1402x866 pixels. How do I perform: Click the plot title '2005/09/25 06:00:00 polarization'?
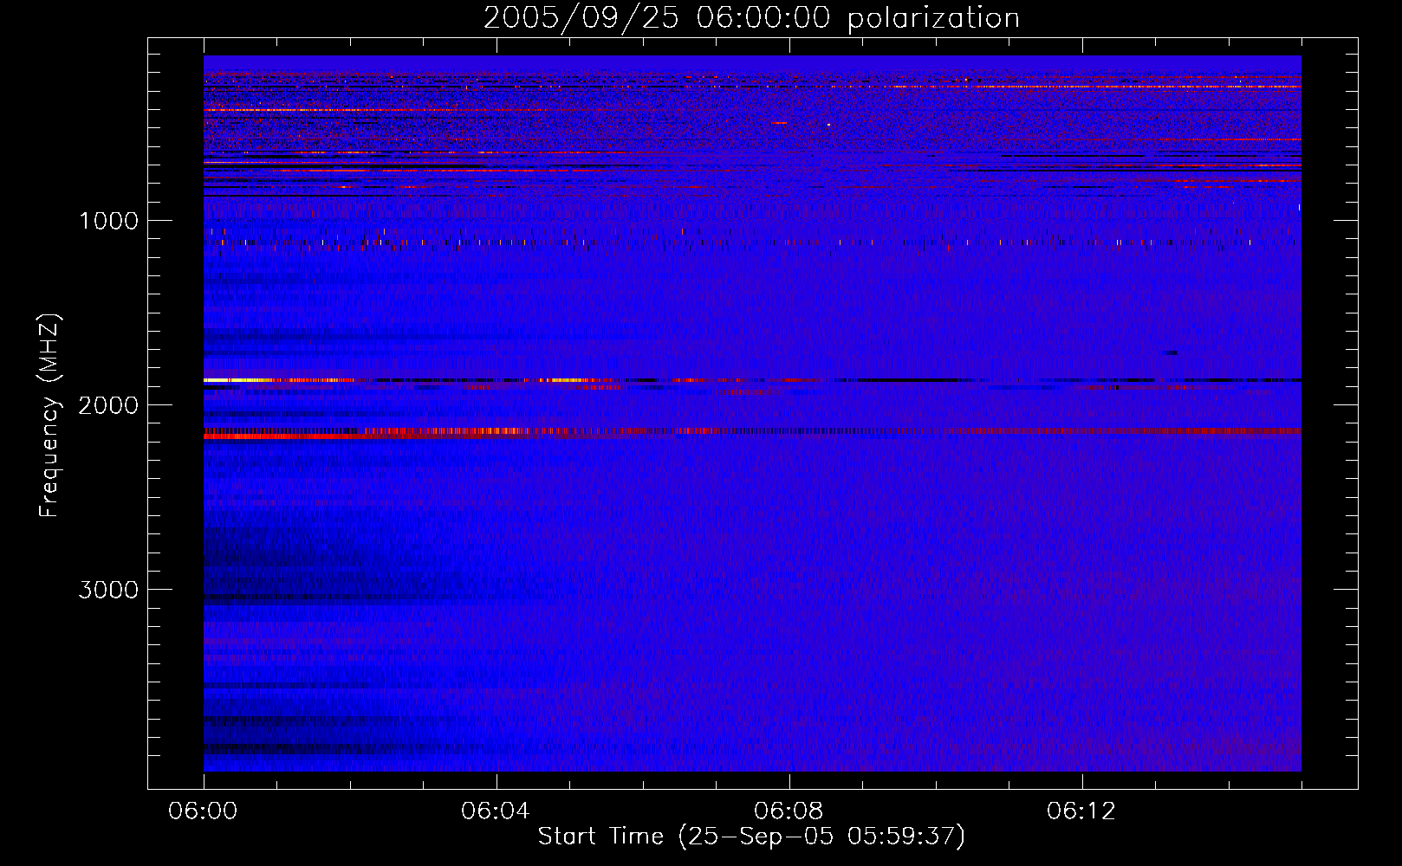[x=751, y=17]
